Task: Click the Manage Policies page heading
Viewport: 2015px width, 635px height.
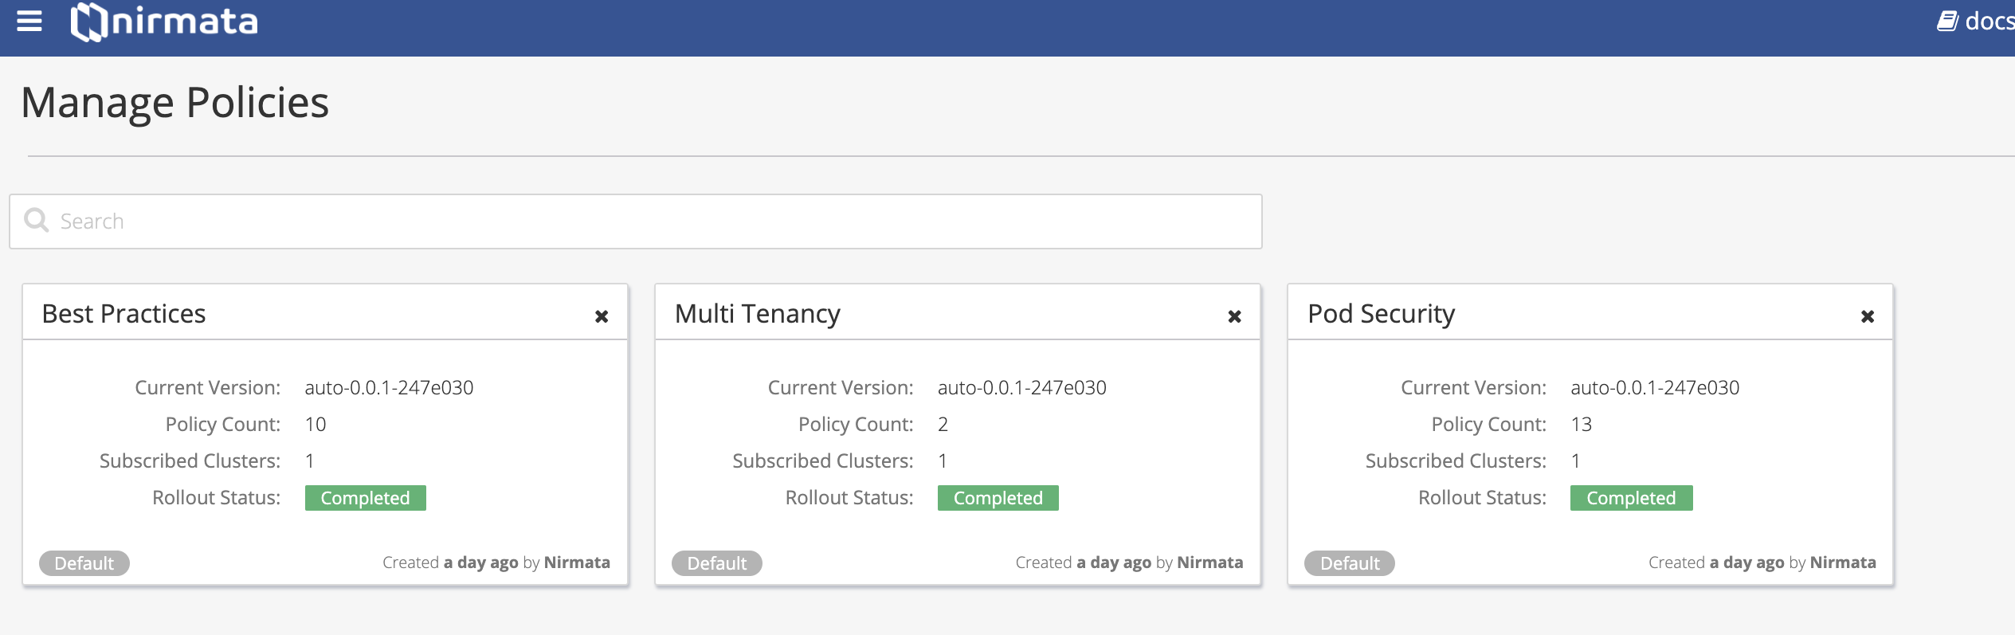Action: pos(174,103)
